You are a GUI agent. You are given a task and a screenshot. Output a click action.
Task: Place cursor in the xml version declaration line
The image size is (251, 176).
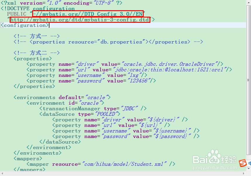(x=61, y=3)
